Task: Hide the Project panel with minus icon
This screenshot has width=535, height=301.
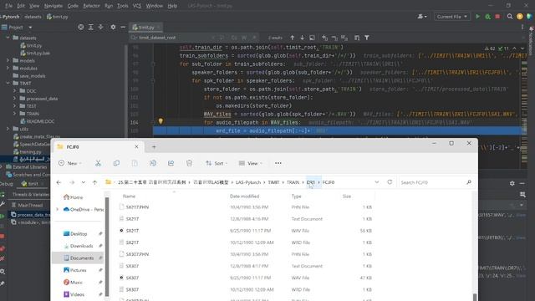Action: click(123, 27)
